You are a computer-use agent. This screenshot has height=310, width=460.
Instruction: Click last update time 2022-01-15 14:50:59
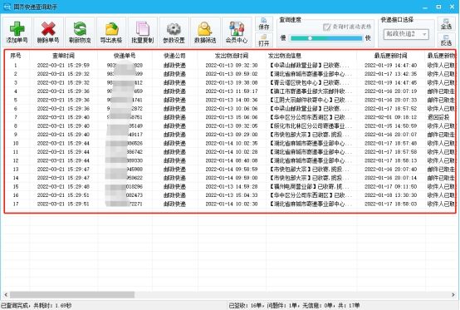point(391,126)
